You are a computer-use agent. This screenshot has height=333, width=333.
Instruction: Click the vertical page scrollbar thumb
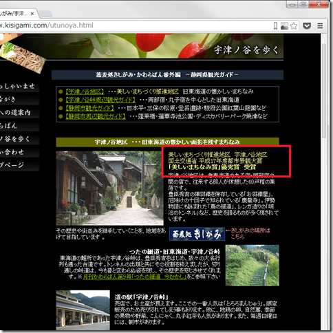pos(324,91)
